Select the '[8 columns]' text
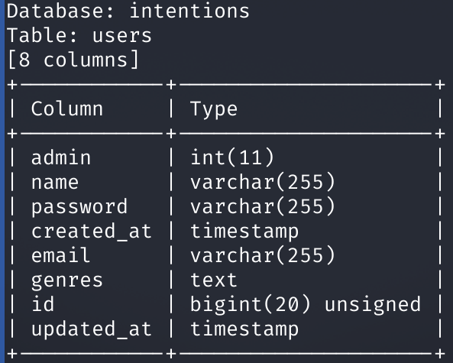This screenshot has height=363, width=453. click(x=73, y=60)
